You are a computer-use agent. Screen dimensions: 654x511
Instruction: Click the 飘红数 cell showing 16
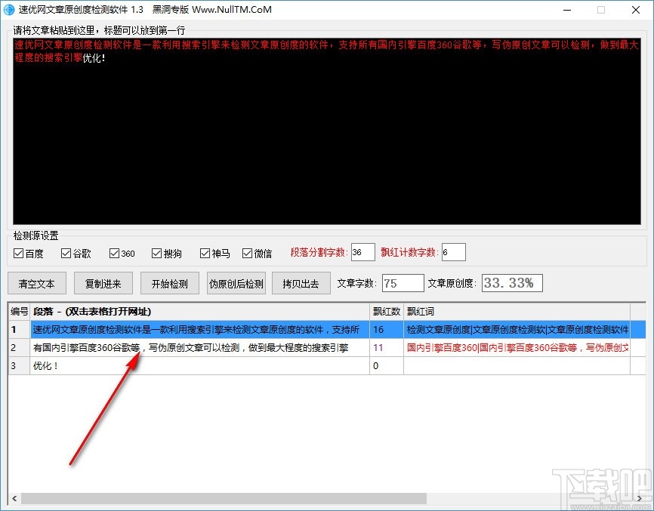[x=387, y=329]
